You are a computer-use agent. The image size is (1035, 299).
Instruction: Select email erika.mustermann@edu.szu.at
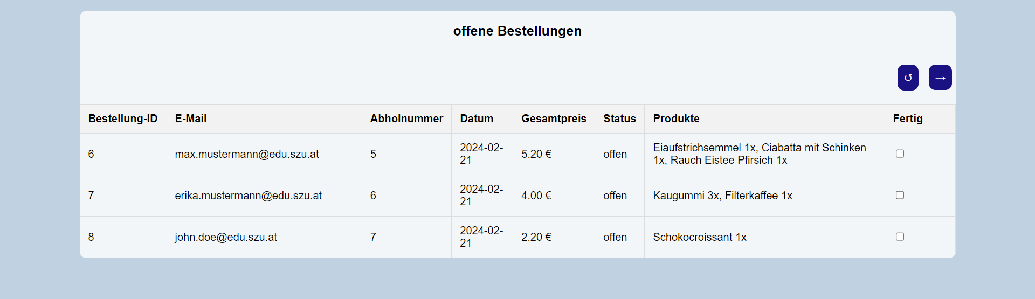point(249,196)
